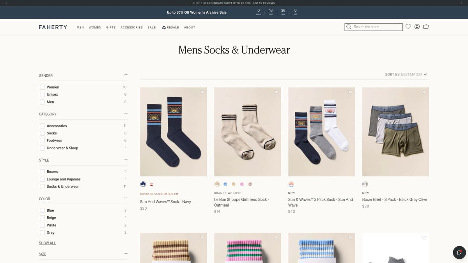This screenshot has height=263, width=468.
Task: Enable the Socks category filter
Action: pos(42,133)
